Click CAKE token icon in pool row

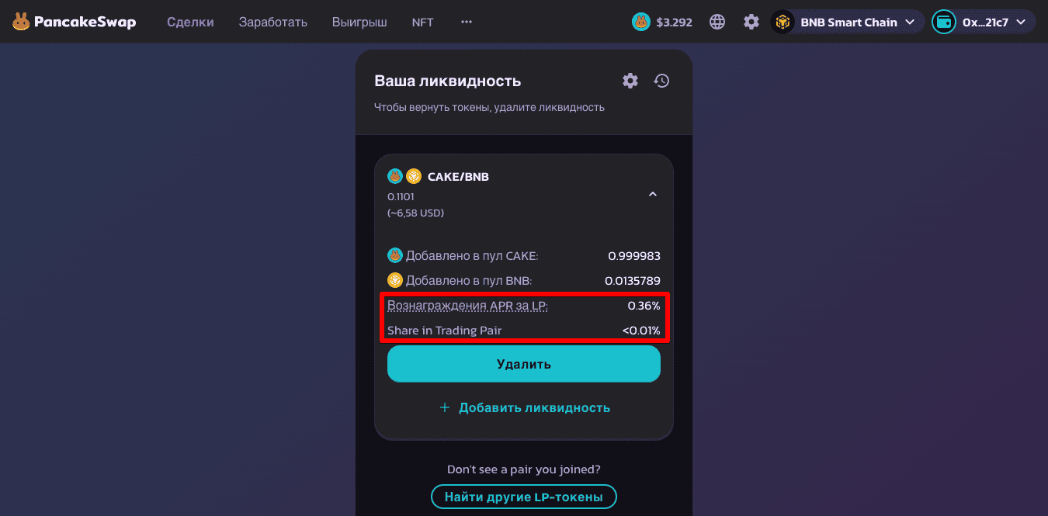click(395, 255)
